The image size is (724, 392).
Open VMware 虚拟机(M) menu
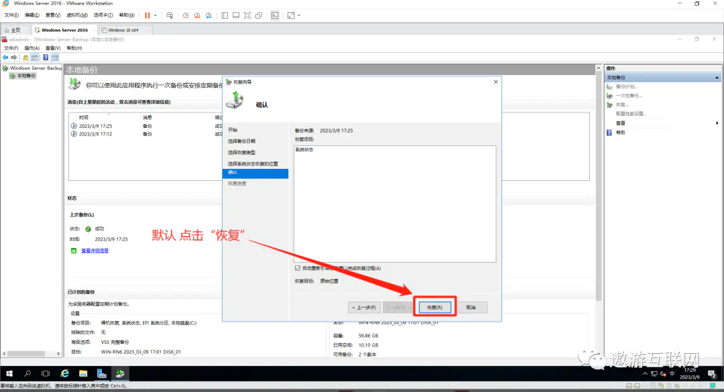point(77,15)
